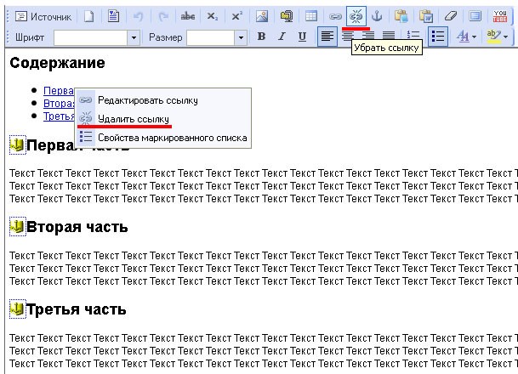518x374 pixels.
Task: Click the remove link toolbar icon
Action: tap(356, 16)
